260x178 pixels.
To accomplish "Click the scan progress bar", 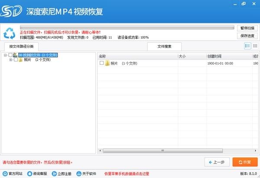I will tap(127, 27).
